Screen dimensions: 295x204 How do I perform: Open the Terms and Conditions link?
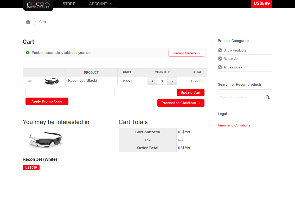click(x=234, y=125)
